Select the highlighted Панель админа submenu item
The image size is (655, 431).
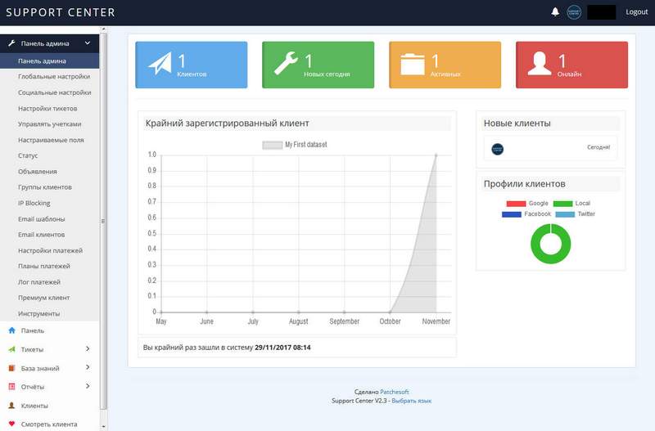pyautogui.click(x=50, y=61)
